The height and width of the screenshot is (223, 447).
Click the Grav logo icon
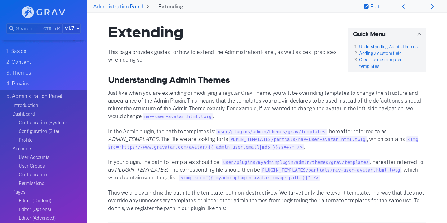pos(28,12)
